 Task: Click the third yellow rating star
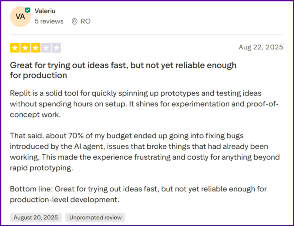[35, 48]
